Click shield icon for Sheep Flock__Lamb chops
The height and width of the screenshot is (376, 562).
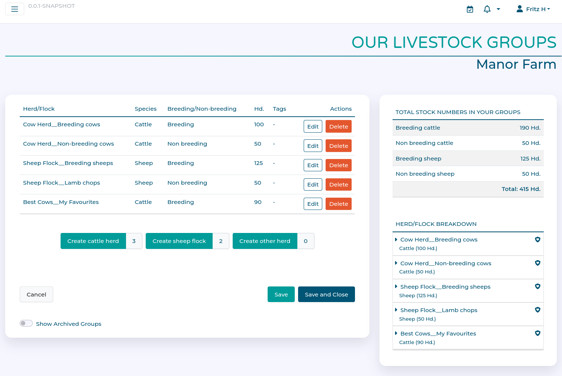[537, 310]
